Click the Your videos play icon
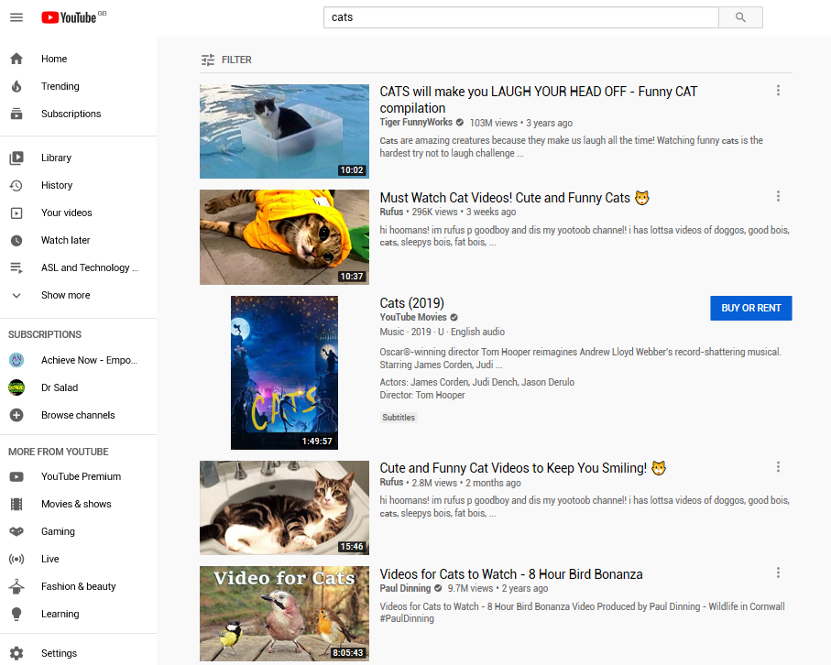 [16, 213]
